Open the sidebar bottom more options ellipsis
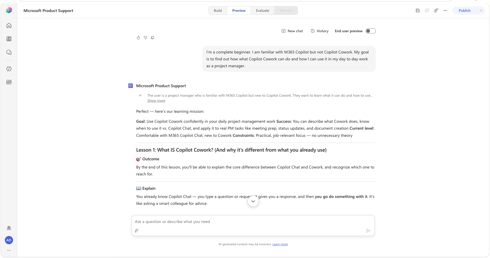The width and height of the screenshot is (490, 258). (9, 250)
